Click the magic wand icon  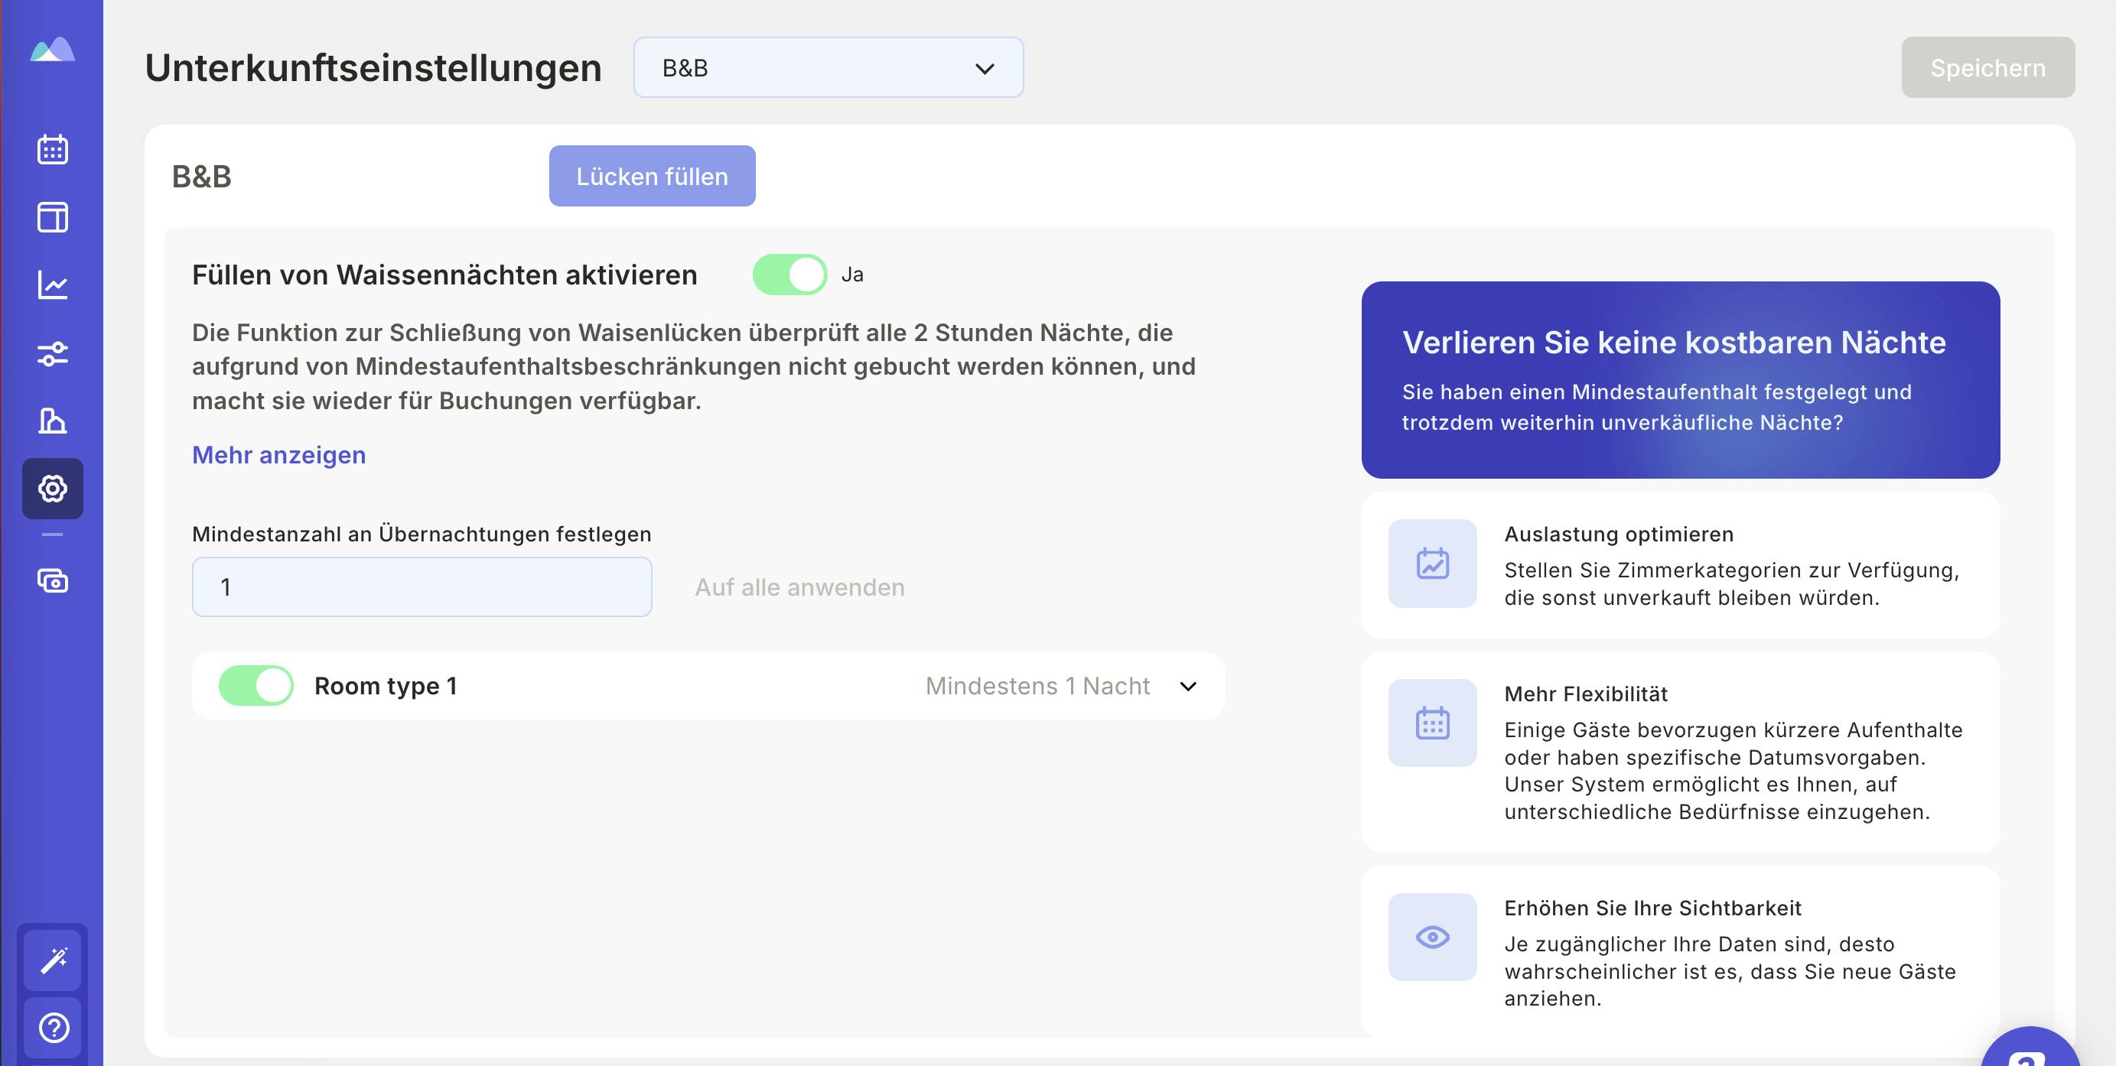click(54, 960)
